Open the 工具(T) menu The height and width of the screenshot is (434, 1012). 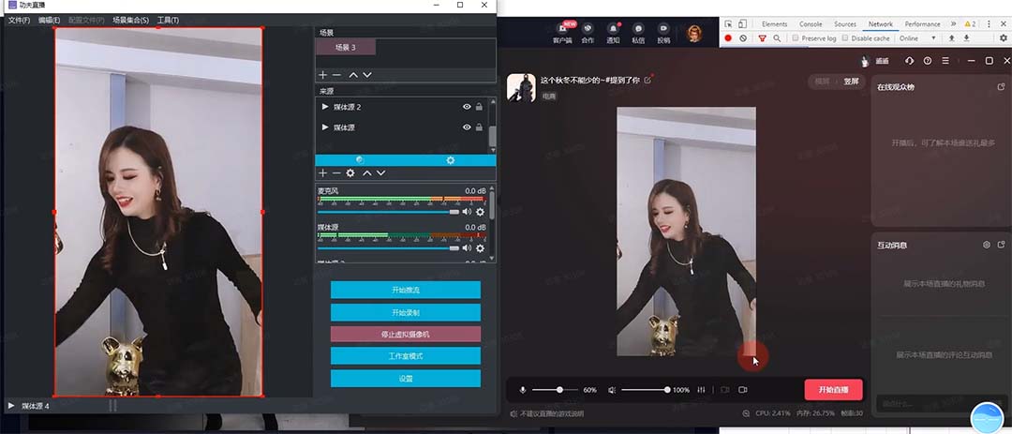tap(168, 20)
